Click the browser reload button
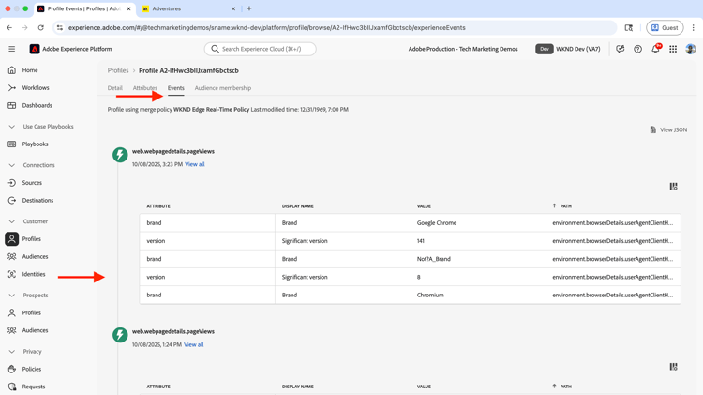The width and height of the screenshot is (703, 395). point(41,28)
